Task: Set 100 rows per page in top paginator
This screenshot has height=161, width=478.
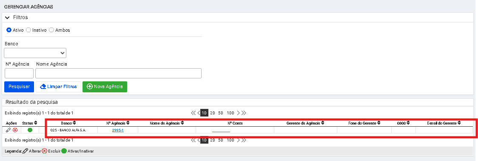Action: (x=230, y=113)
